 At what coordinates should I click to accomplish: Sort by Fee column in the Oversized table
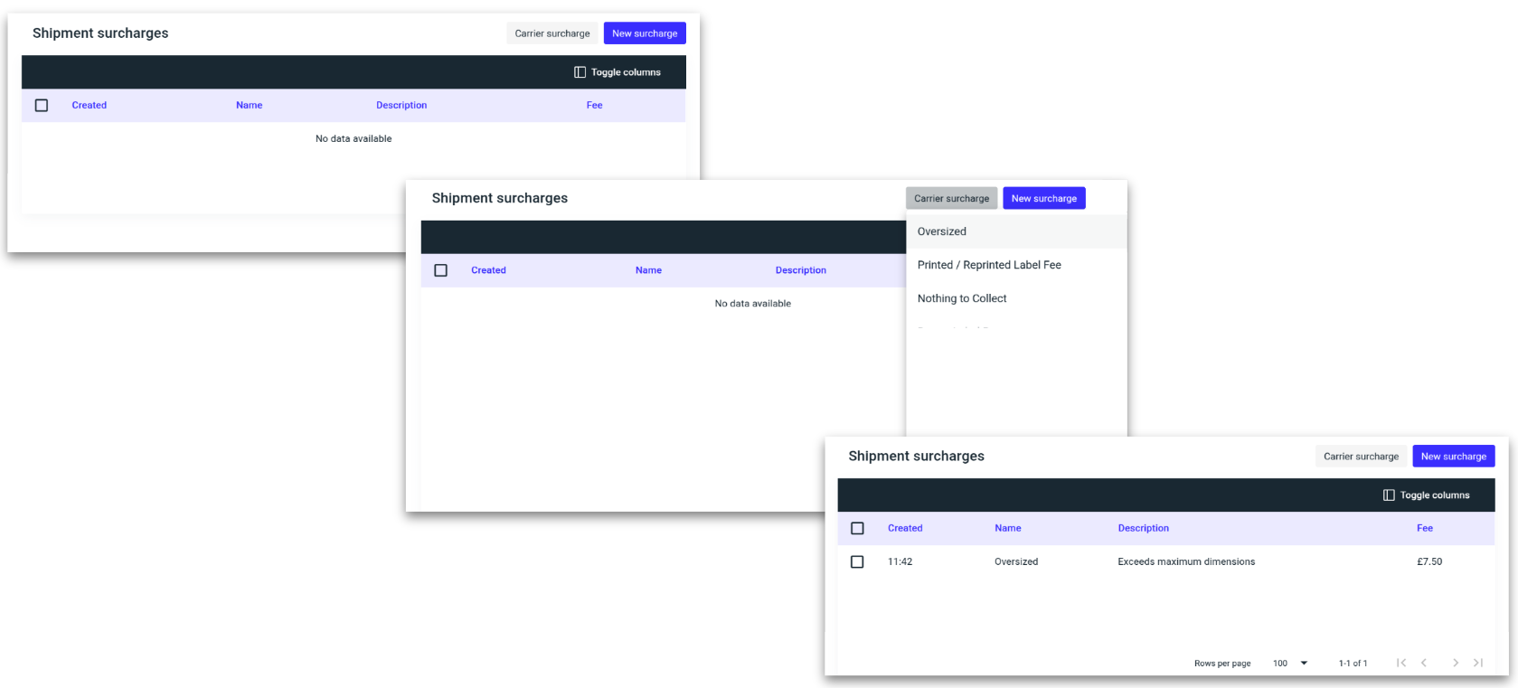[x=1424, y=528]
